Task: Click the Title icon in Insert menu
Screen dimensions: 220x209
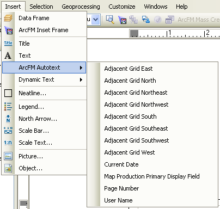Action: click(8, 43)
